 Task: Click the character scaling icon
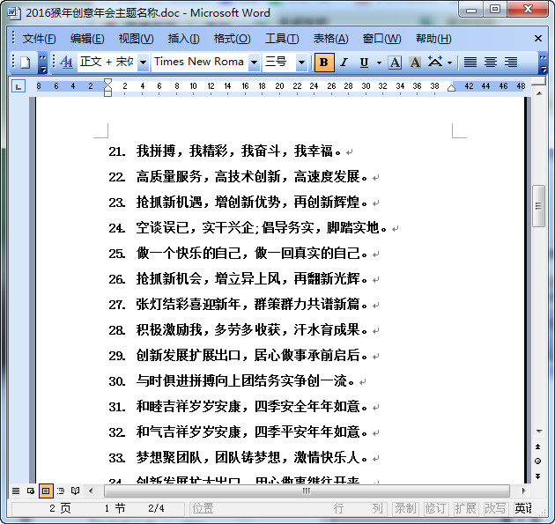pos(435,62)
